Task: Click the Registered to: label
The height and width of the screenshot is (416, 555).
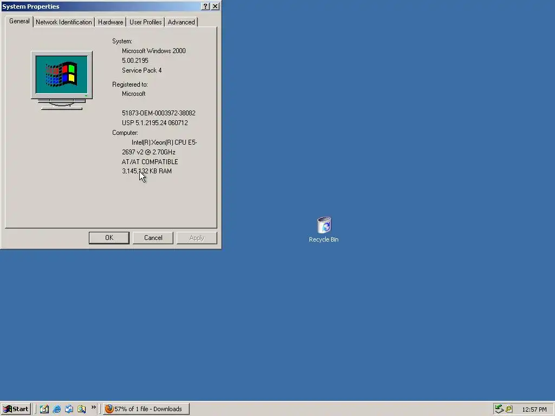Action: (x=130, y=84)
